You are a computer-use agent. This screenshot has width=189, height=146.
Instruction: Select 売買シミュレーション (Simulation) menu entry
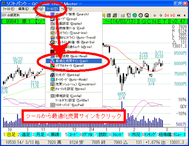[74, 84]
